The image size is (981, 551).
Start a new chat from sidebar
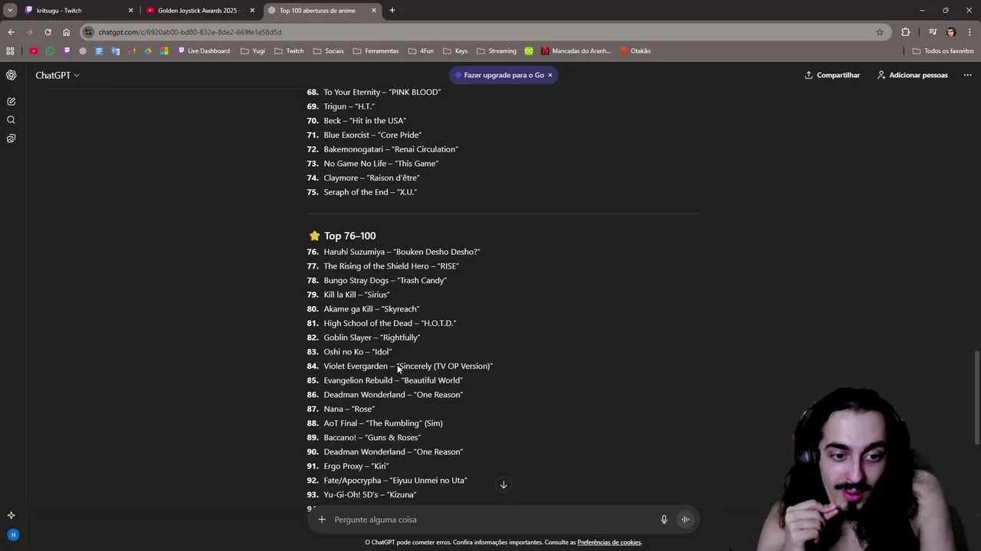point(11,101)
